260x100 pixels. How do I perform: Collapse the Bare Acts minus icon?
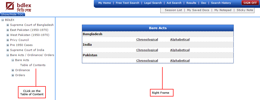pyautogui.click(x=13, y=60)
